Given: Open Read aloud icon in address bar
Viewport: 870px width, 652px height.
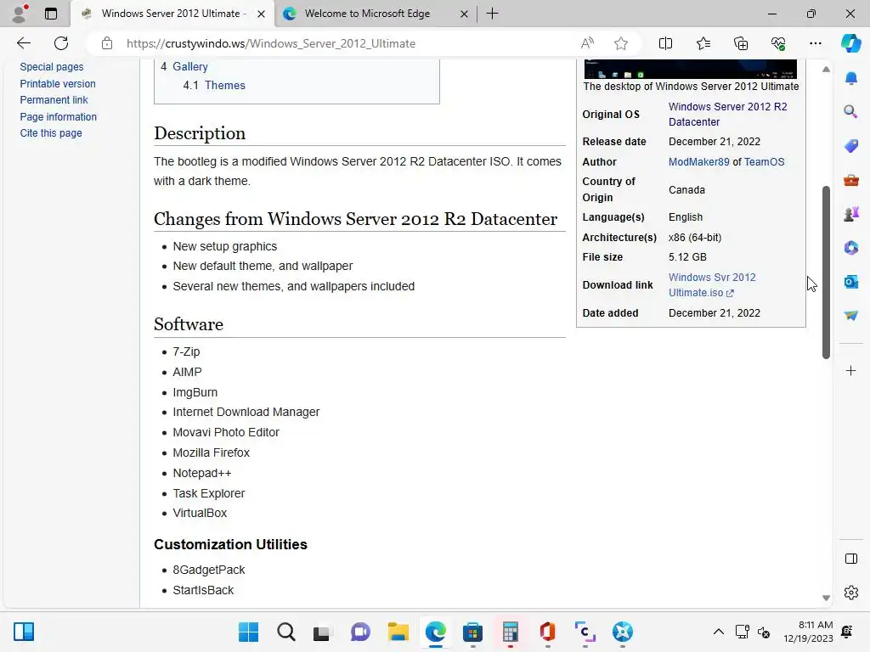Looking at the screenshot, I should click(587, 43).
